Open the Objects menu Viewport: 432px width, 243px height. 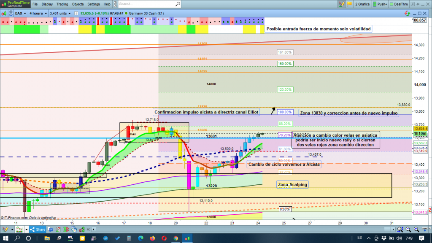click(78, 4)
